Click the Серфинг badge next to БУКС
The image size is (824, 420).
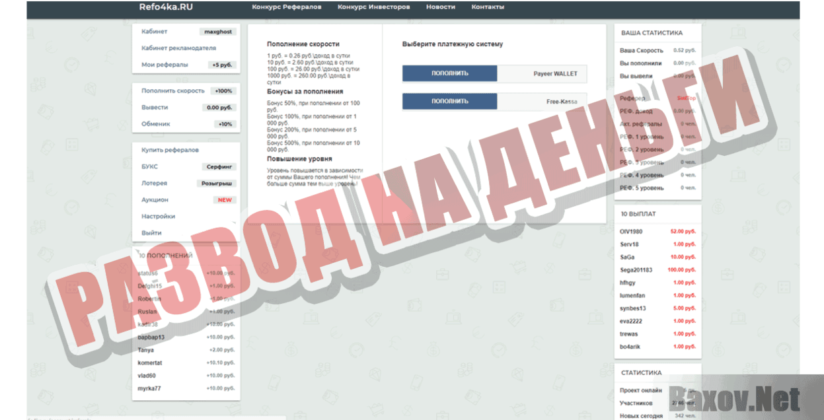click(221, 166)
